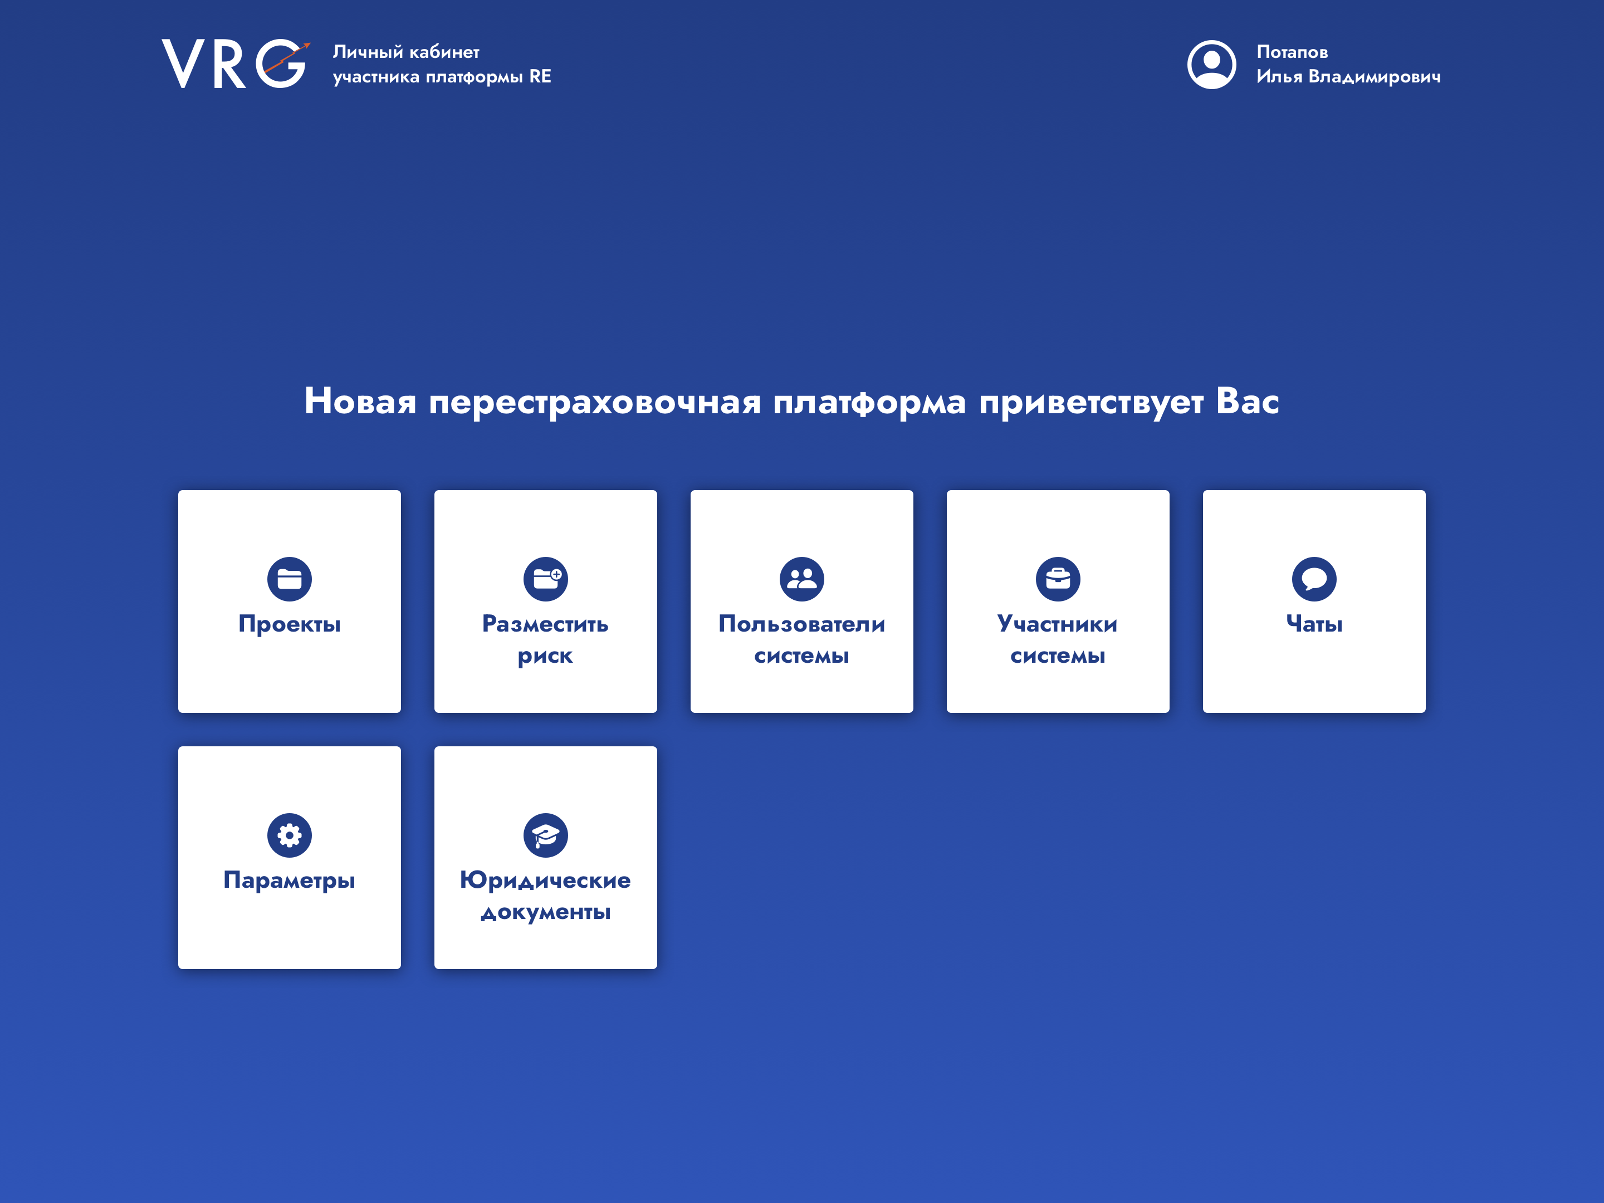Screen dimensions: 1604x1203
Task: Click the Участники системы briefcase icon
Action: coord(1057,579)
